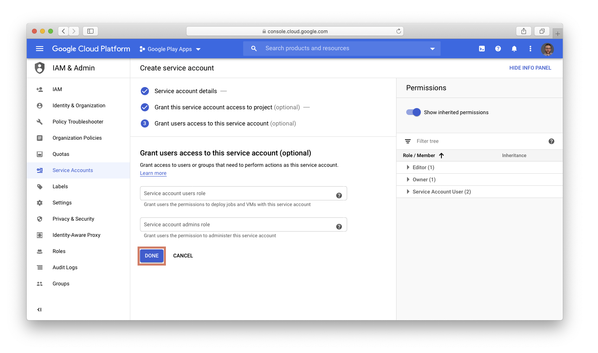The height and width of the screenshot is (353, 598).
Task: Go to Service account details step
Action: (186, 91)
